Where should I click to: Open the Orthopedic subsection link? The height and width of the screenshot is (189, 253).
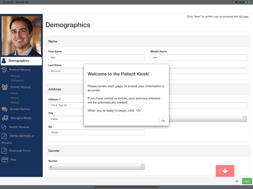pyautogui.click(x=17, y=81)
